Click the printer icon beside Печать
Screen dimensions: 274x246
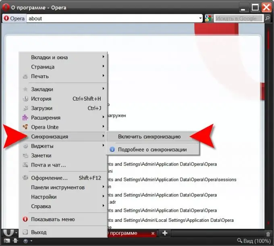pyautogui.click(x=25, y=76)
